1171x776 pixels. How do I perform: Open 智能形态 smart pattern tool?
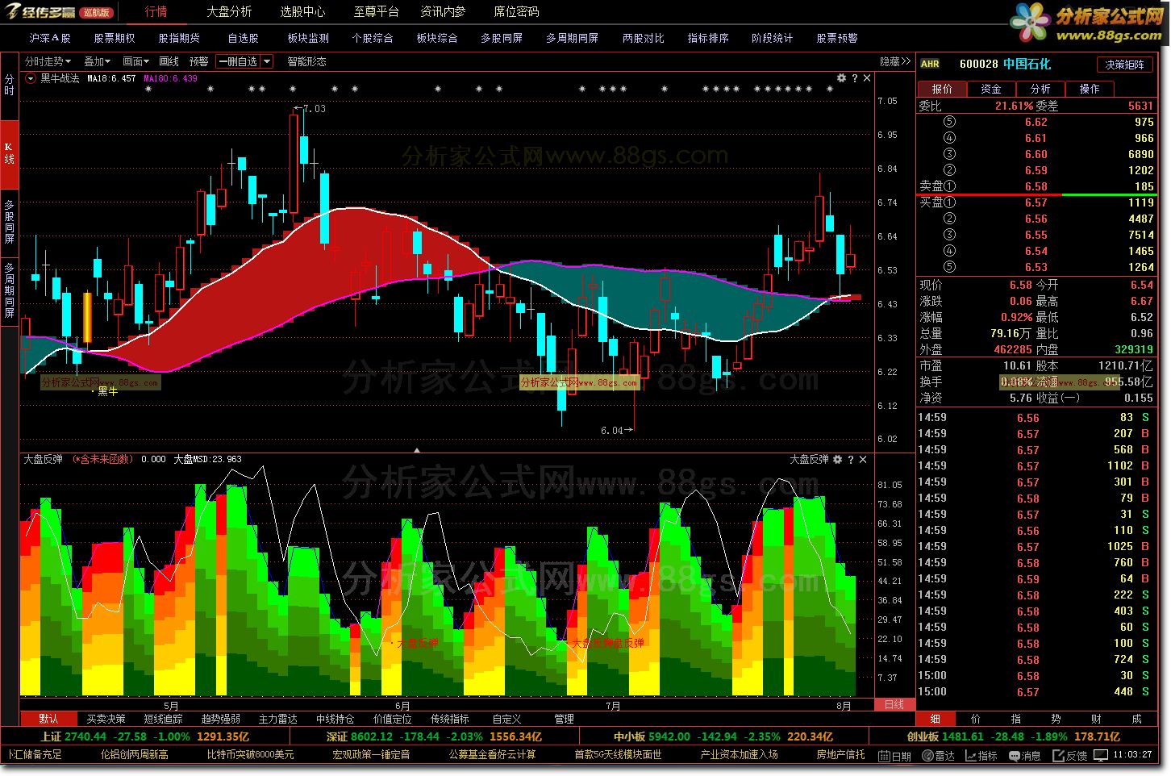click(306, 61)
